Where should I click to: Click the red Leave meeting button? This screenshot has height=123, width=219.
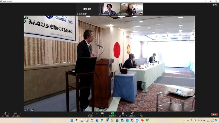click(214, 114)
